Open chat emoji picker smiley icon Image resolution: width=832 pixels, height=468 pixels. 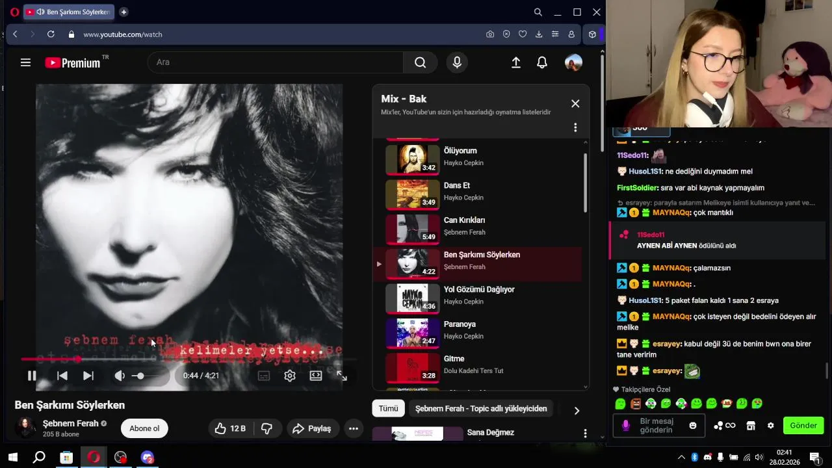click(693, 426)
